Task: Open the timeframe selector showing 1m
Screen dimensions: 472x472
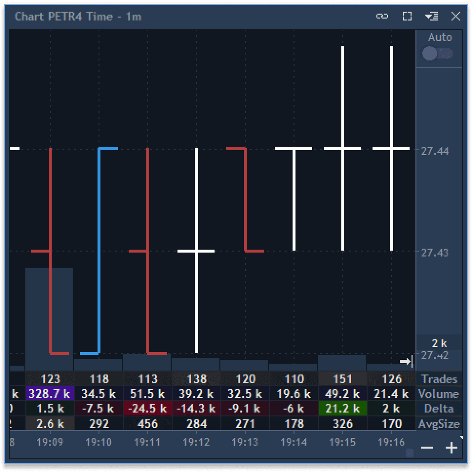Action: [x=131, y=16]
